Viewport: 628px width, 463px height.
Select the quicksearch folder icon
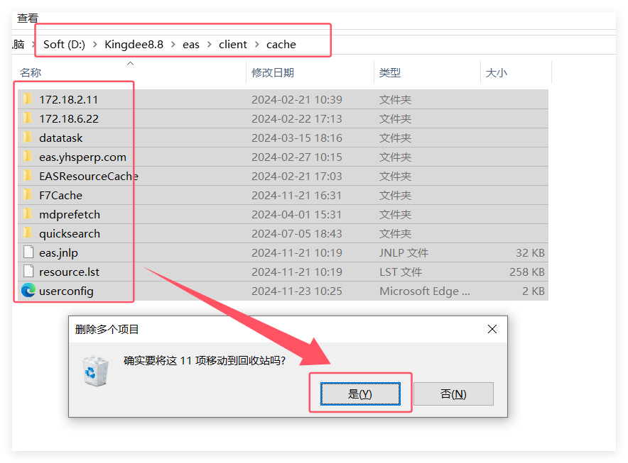[x=28, y=233]
